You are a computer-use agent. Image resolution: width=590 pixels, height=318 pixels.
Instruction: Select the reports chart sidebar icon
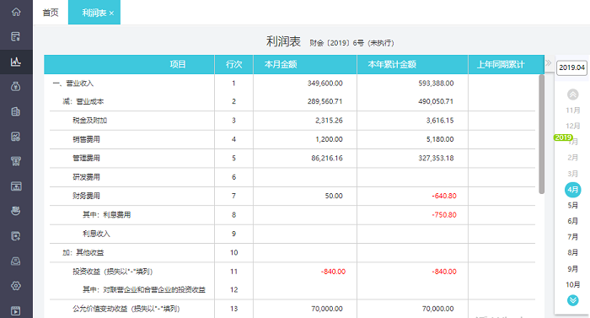[16, 62]
